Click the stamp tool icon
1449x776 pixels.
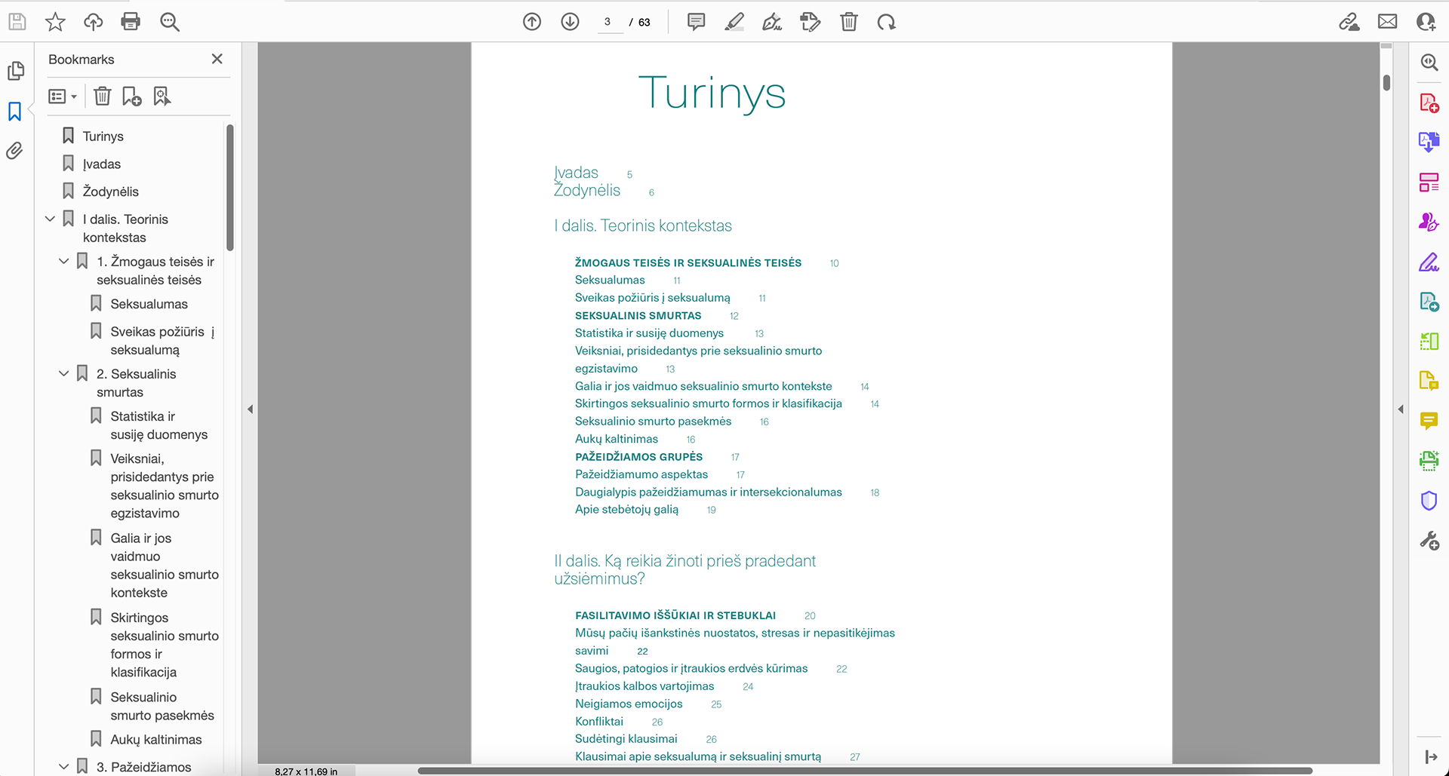811,22
